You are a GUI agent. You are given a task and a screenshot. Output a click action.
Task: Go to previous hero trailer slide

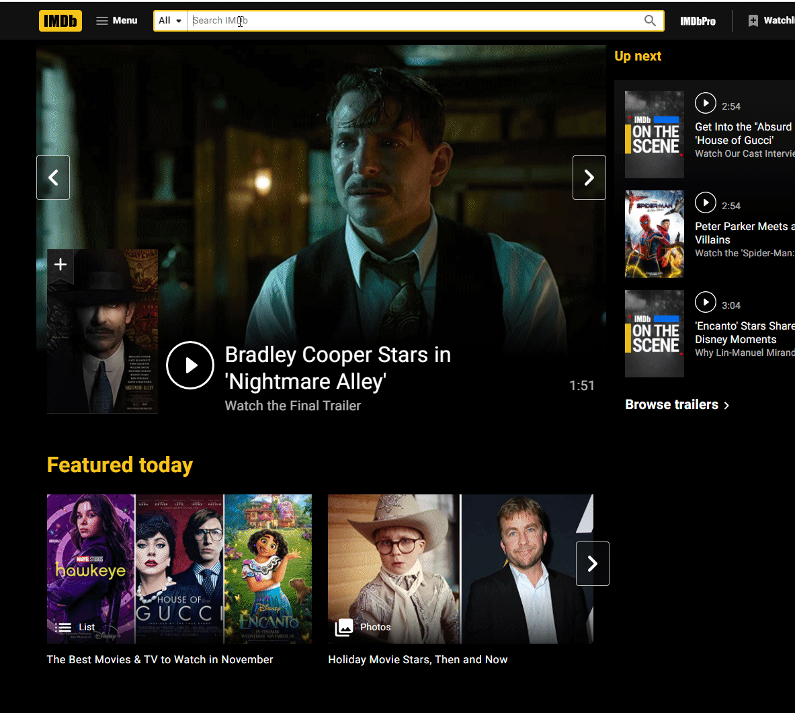(53, 178)
